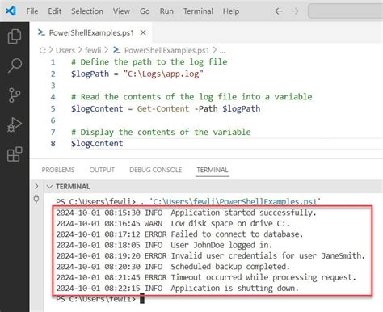Click the comment 'Display the contents of the variable'

click(x=161, y=132)
